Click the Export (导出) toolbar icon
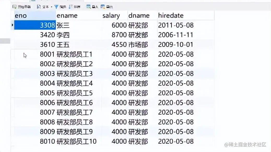The image size is (271, 152). pyautogui.click(x=103, y=7)
